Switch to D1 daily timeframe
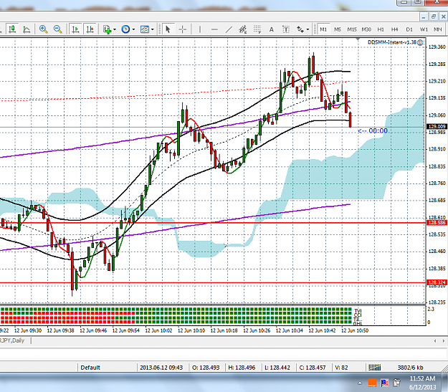448x392 pixels. coord(409,29)
